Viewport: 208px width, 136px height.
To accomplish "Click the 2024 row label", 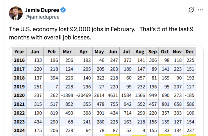I will (19, 130).
